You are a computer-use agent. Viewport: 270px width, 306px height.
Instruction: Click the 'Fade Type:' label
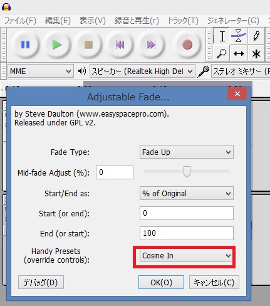(70, 152)
